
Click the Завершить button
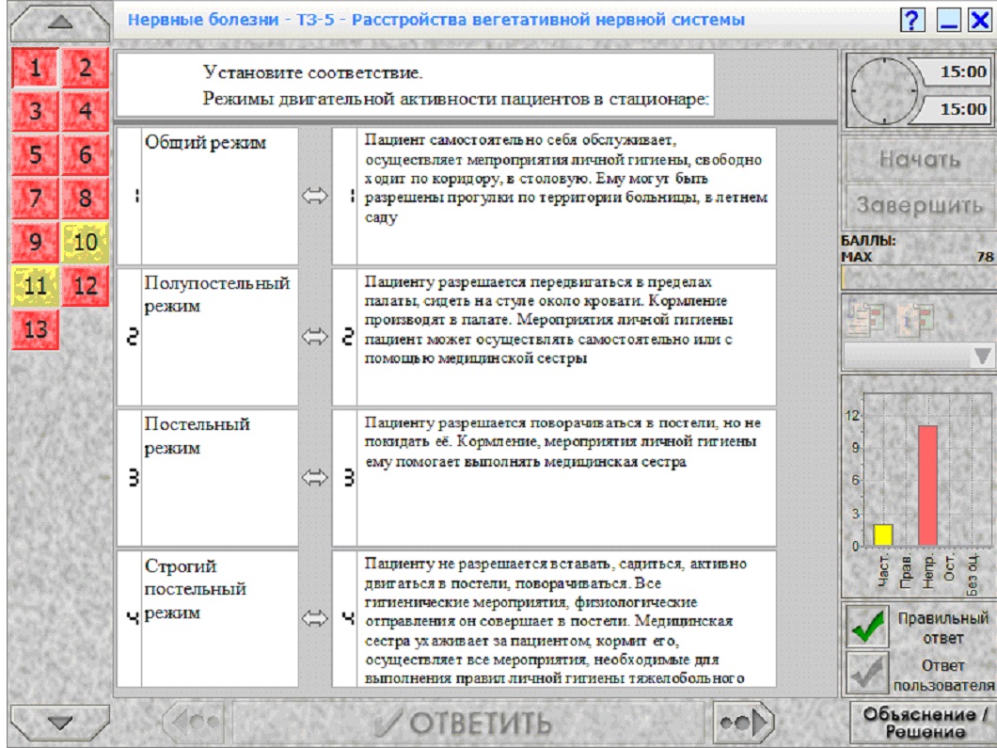pyautogui.click(x=920, y=205)
